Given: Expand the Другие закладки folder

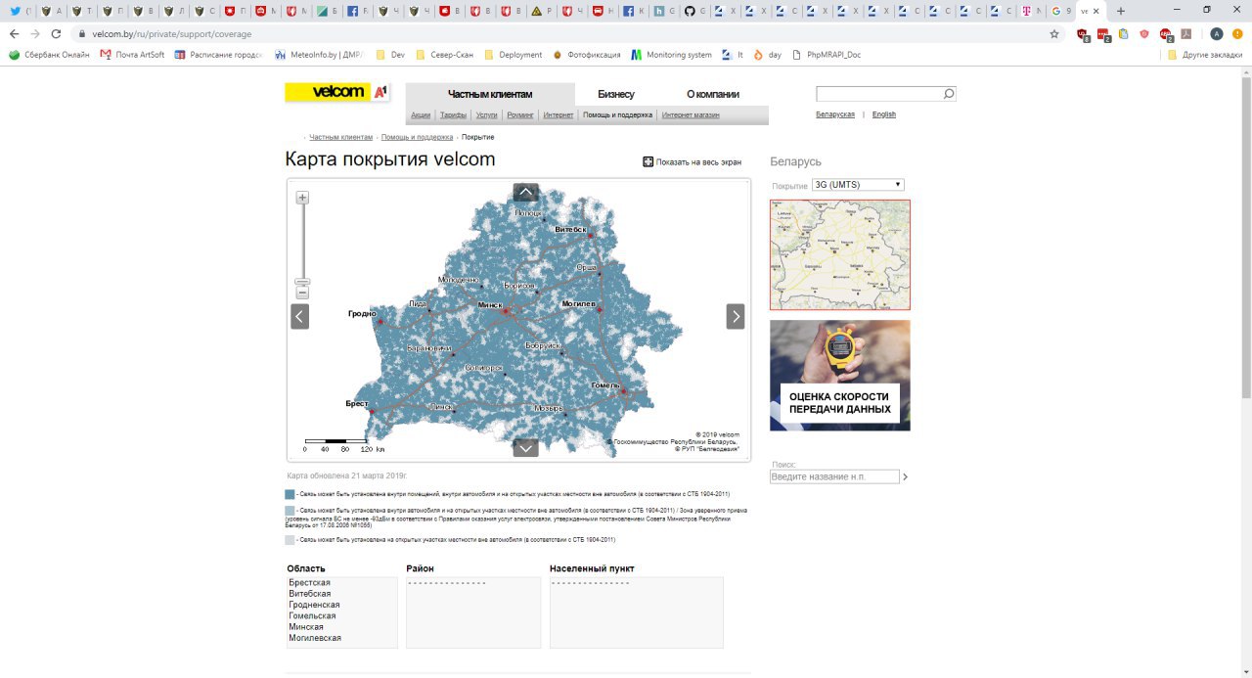Looking at the screenshot, I should point(1205,55).
